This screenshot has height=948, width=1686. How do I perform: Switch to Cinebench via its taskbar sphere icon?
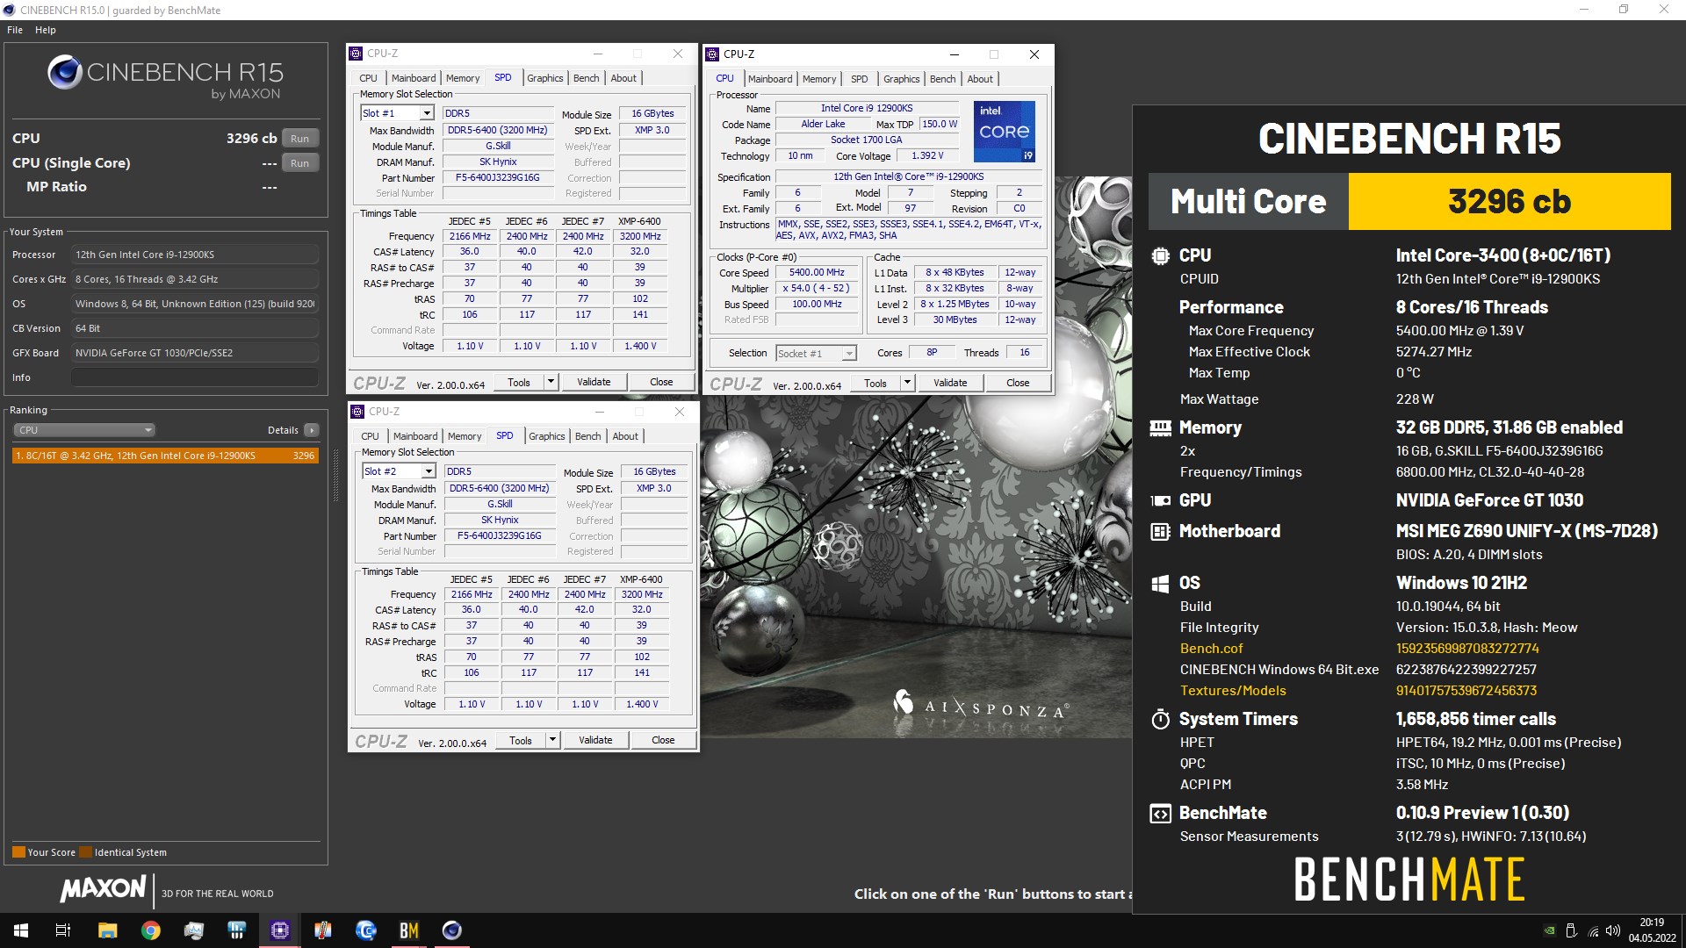click(x=451, y=930)
